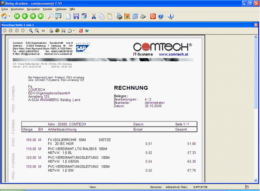Click the copy pages icon
This screenshot has width=260, height=191.
(x=102, y=16)
